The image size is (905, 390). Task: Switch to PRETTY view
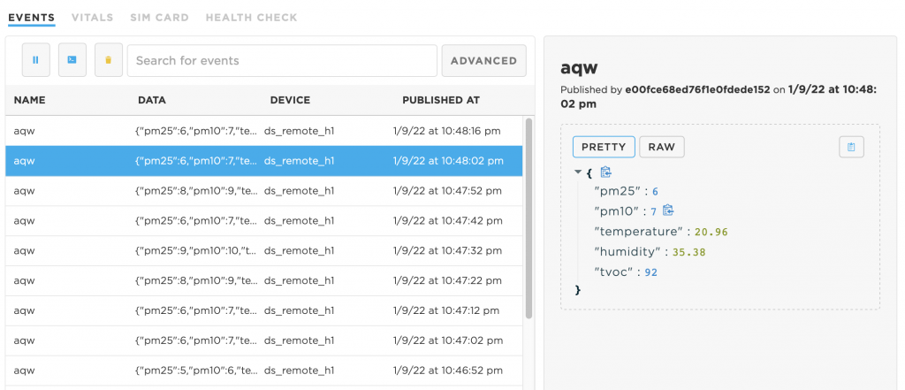(x=604, y=147)
